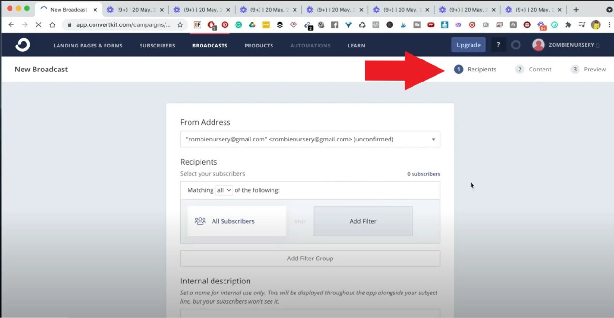Click the Upgrade button
Viewport: 614px width, 318px height.
click(x=468, y=45)
